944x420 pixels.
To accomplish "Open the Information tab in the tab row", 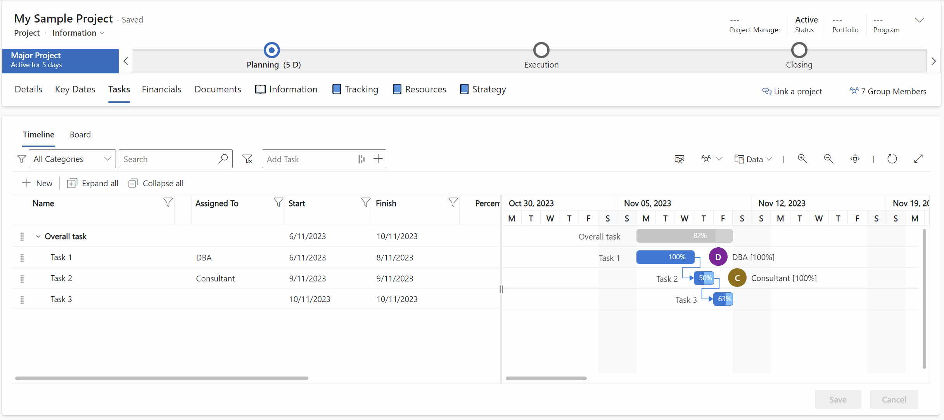I will [286, 89].
